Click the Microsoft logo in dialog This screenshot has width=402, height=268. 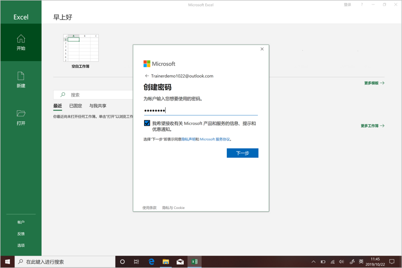pyautogui.click(x=159, y=63)
